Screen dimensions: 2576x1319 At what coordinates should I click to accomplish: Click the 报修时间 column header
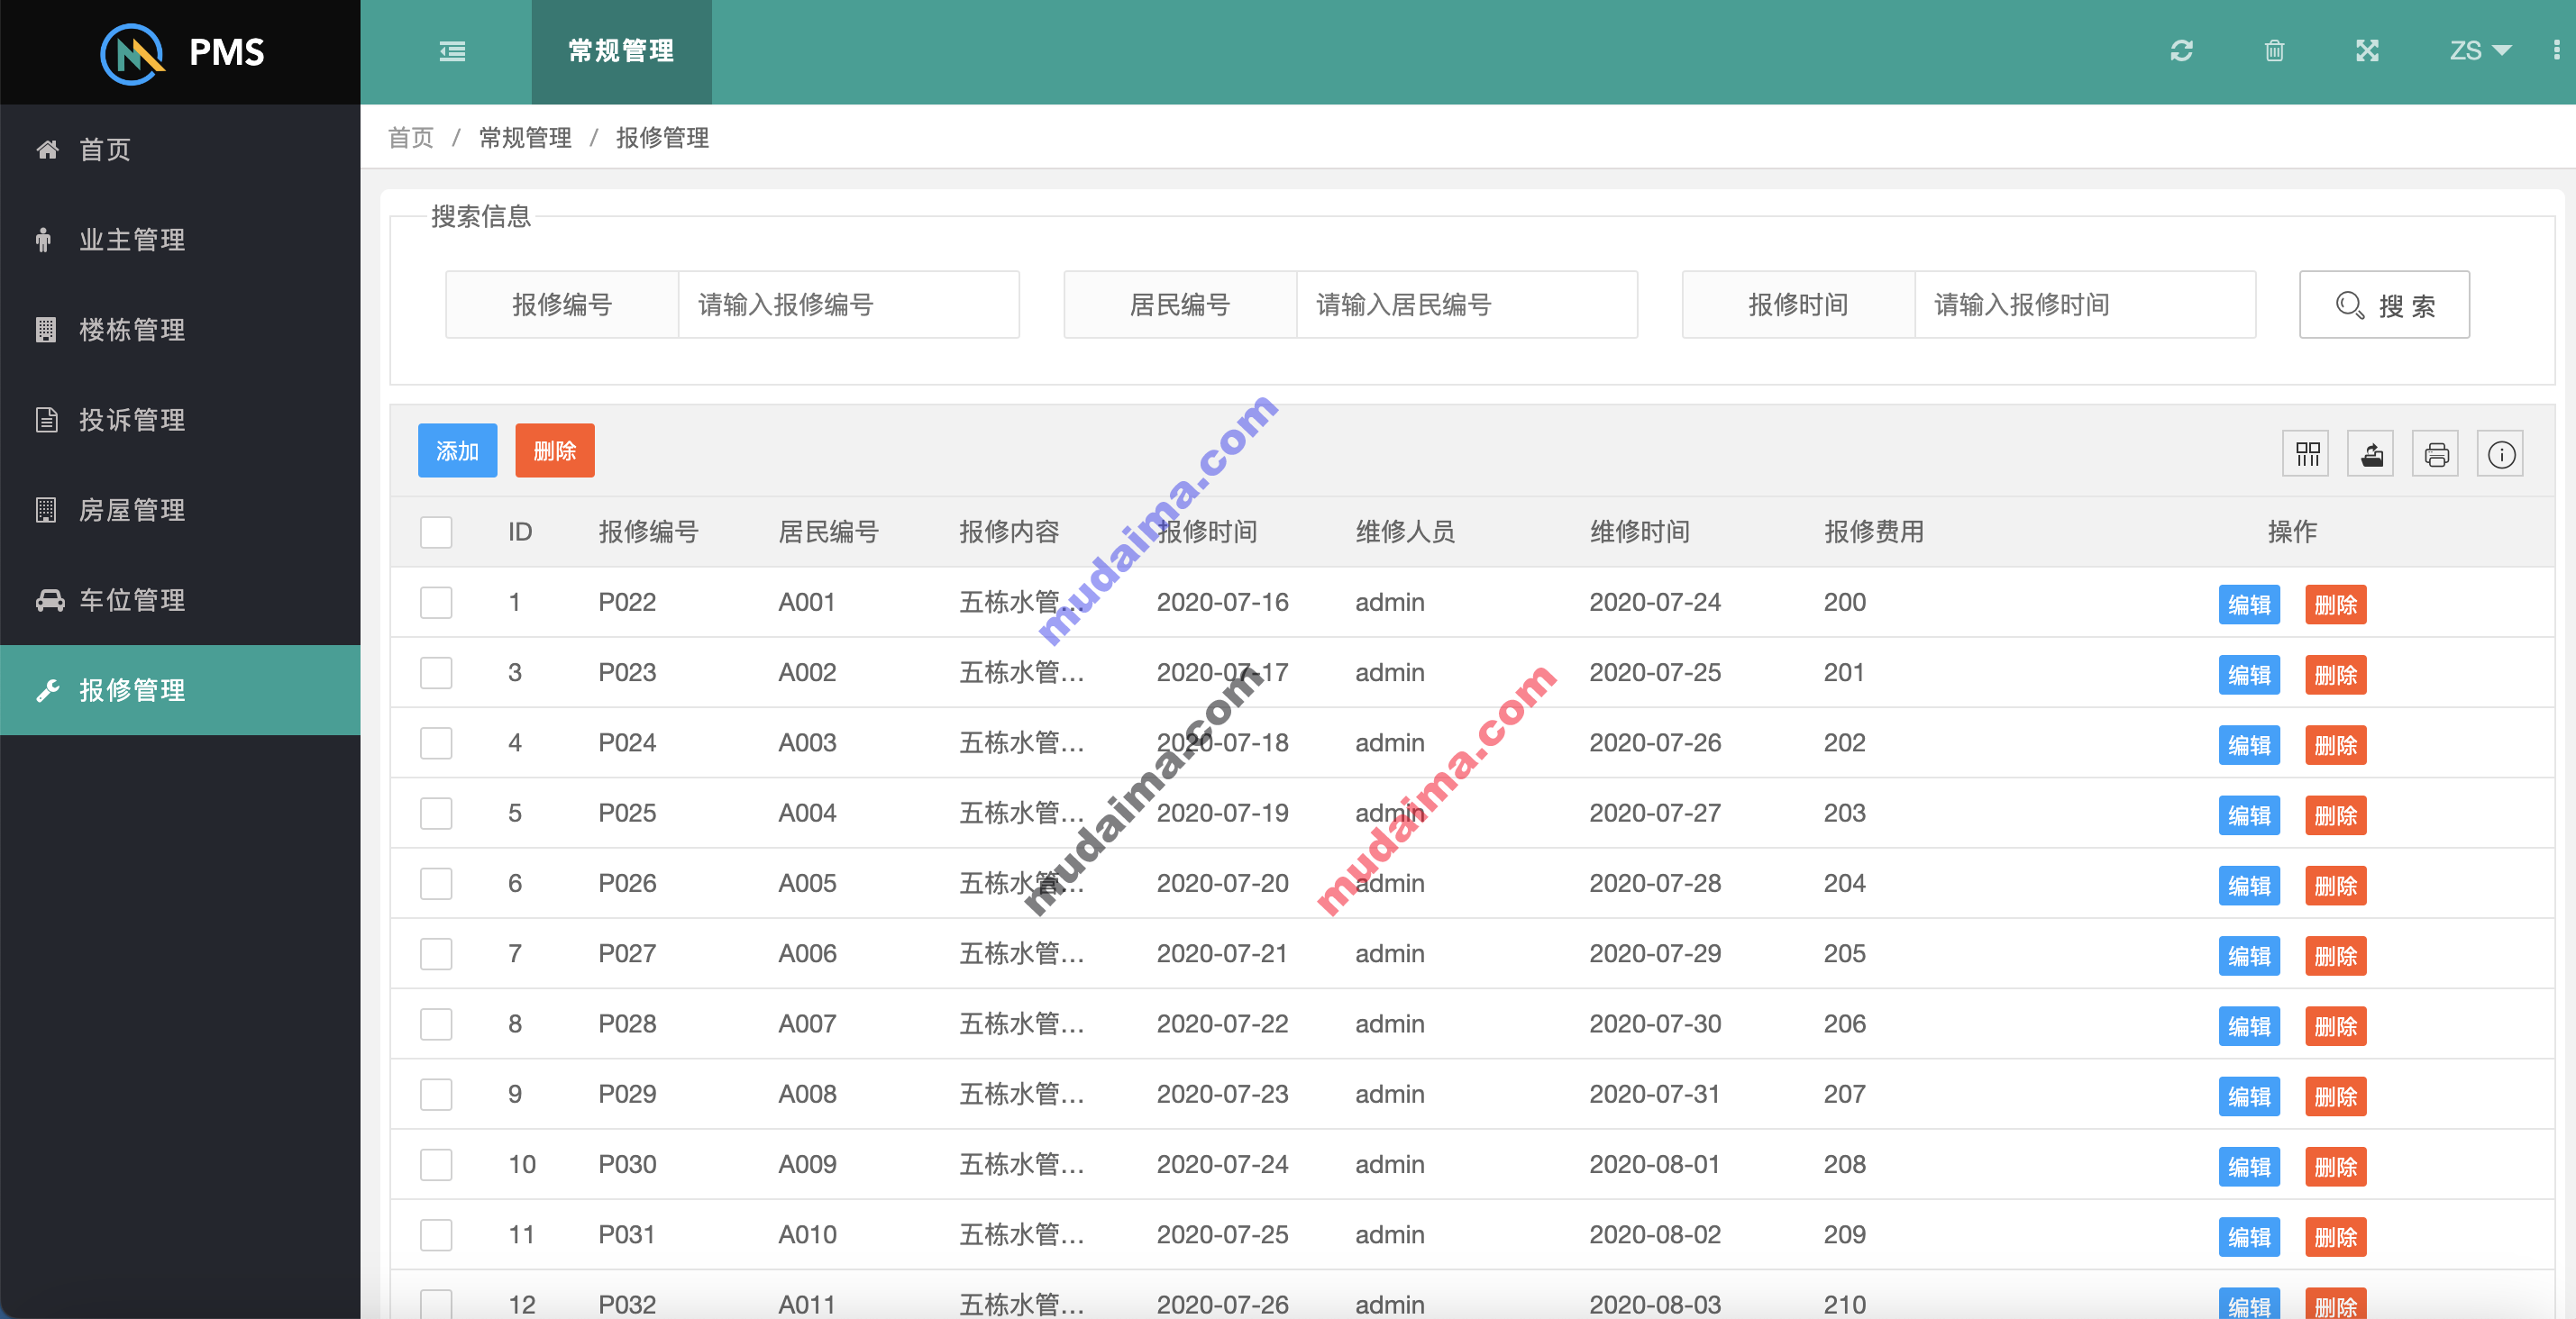[1207, 532]
